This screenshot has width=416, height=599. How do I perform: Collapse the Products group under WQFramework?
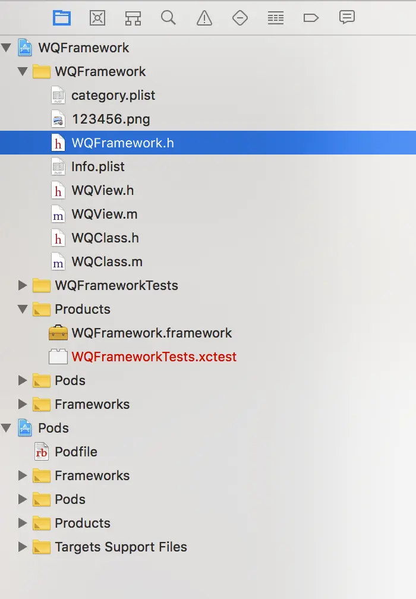pos(23,309)
